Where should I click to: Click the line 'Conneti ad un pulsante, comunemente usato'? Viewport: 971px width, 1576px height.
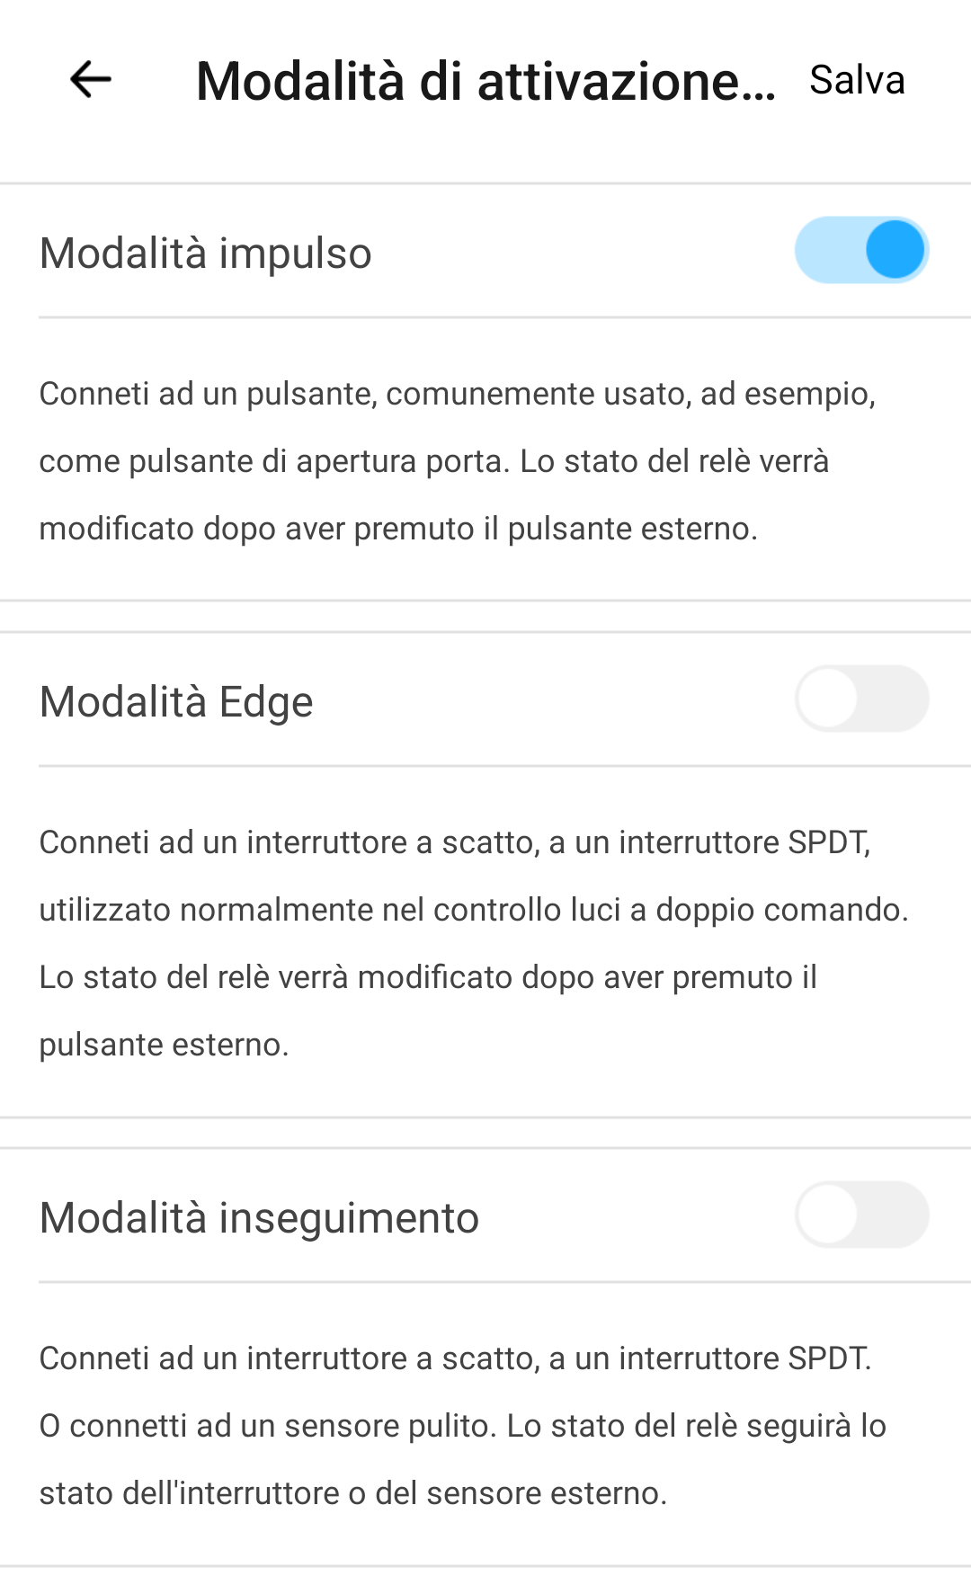[x=457, y=394]
